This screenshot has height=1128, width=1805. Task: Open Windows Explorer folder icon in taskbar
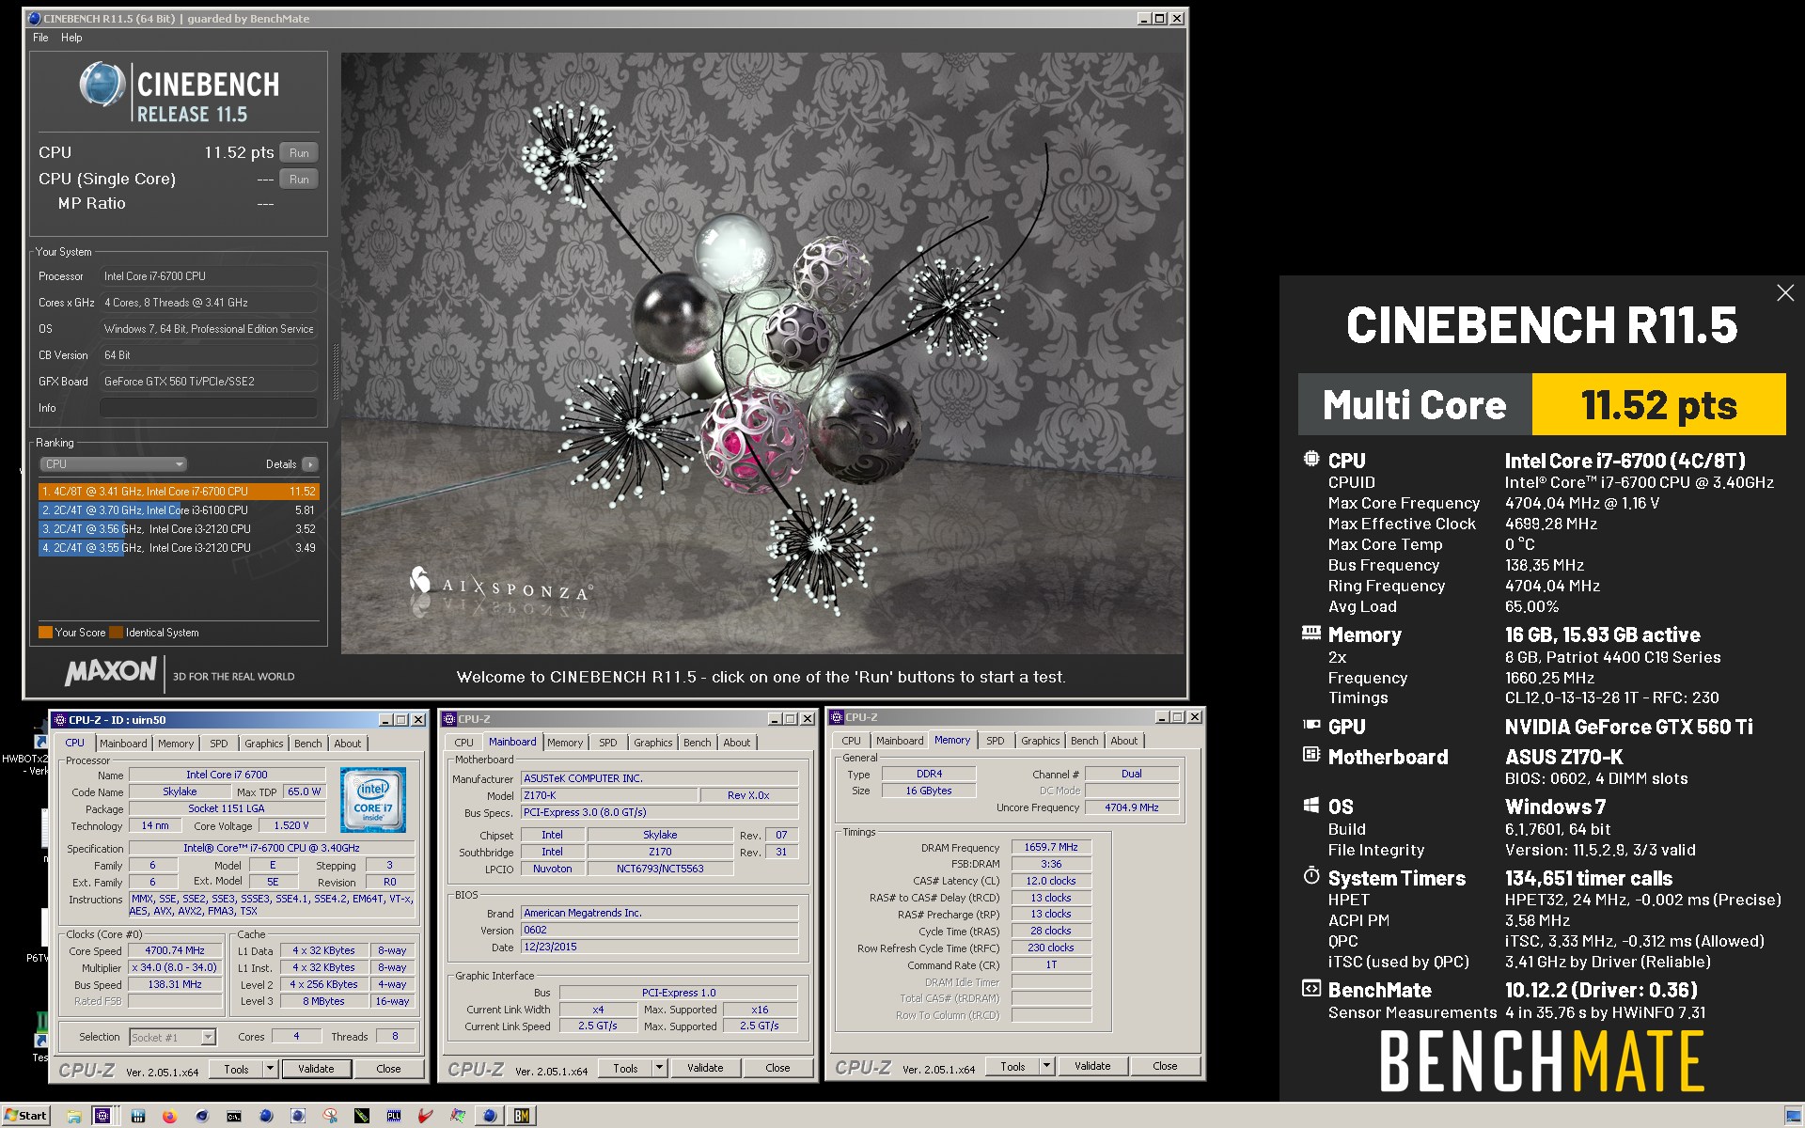click(73, 1116)
